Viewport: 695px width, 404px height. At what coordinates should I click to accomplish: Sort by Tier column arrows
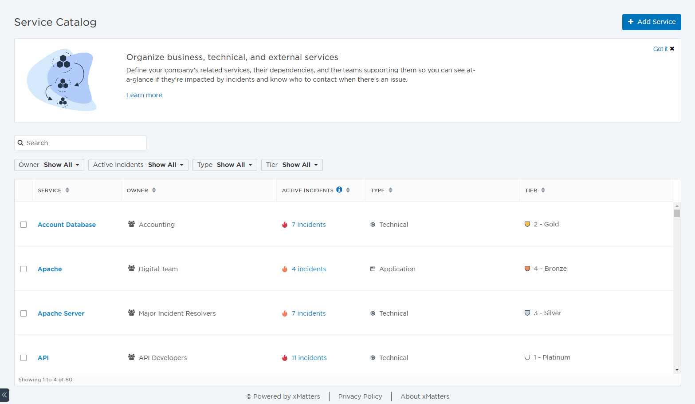pos(543,190)
